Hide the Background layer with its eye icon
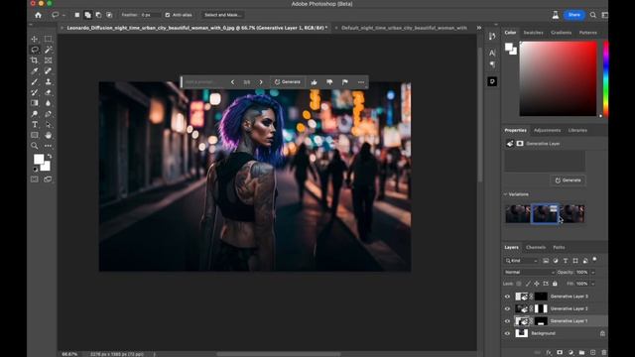Screen dimensions: 635x357 tap(507, 333)
